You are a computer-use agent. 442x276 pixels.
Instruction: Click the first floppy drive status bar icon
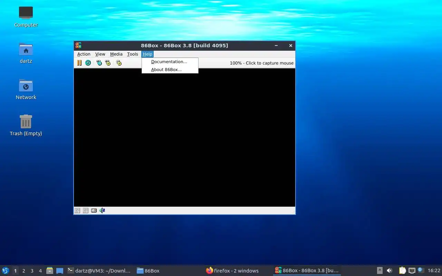tap(77, 210)
